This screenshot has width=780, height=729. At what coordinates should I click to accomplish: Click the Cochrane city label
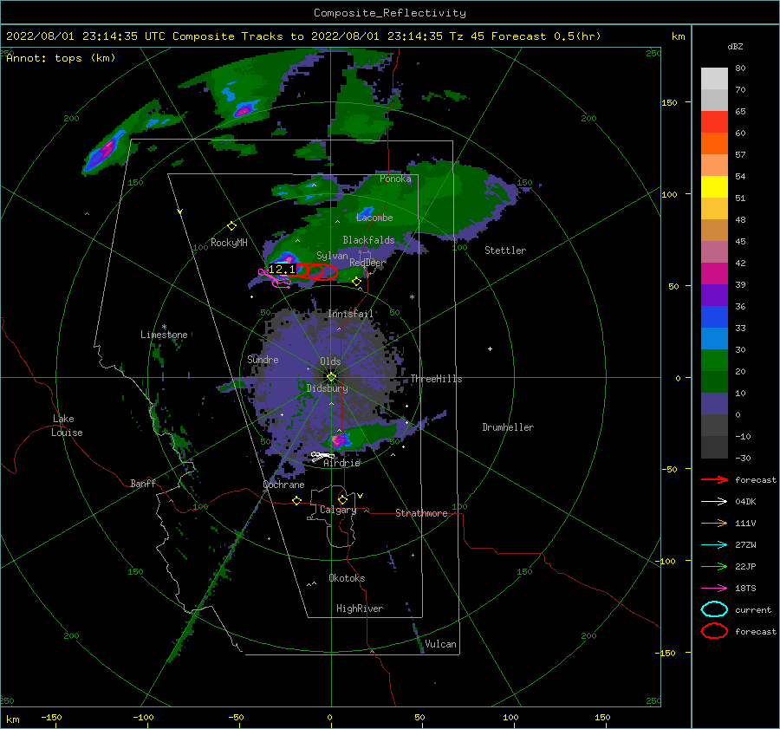coord(283,485)
